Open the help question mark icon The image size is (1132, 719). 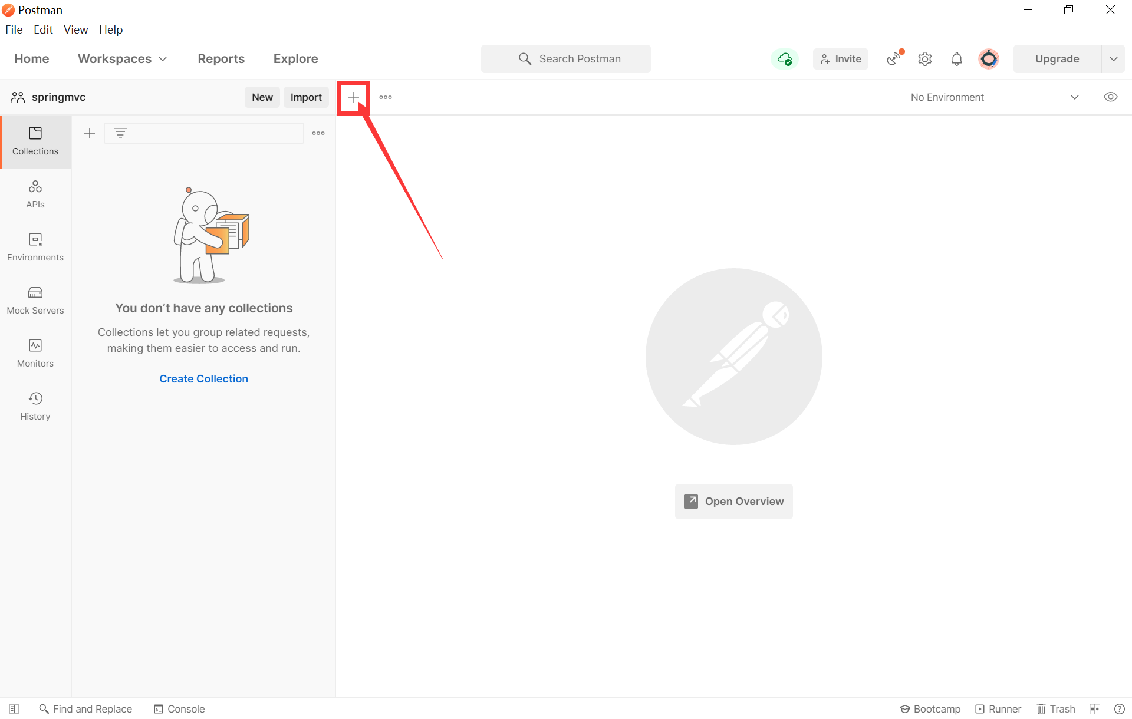coord(1120,709)
